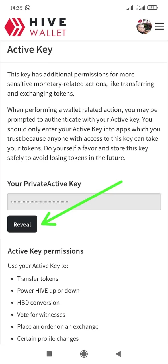Open the hamburger menu icon
Viewport: 168px width, 364px height.
click(x=159, y=26)
